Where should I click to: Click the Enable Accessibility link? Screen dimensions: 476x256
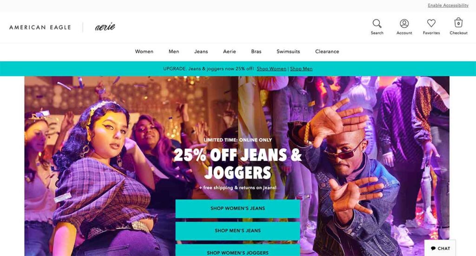(x=448, y=6)
